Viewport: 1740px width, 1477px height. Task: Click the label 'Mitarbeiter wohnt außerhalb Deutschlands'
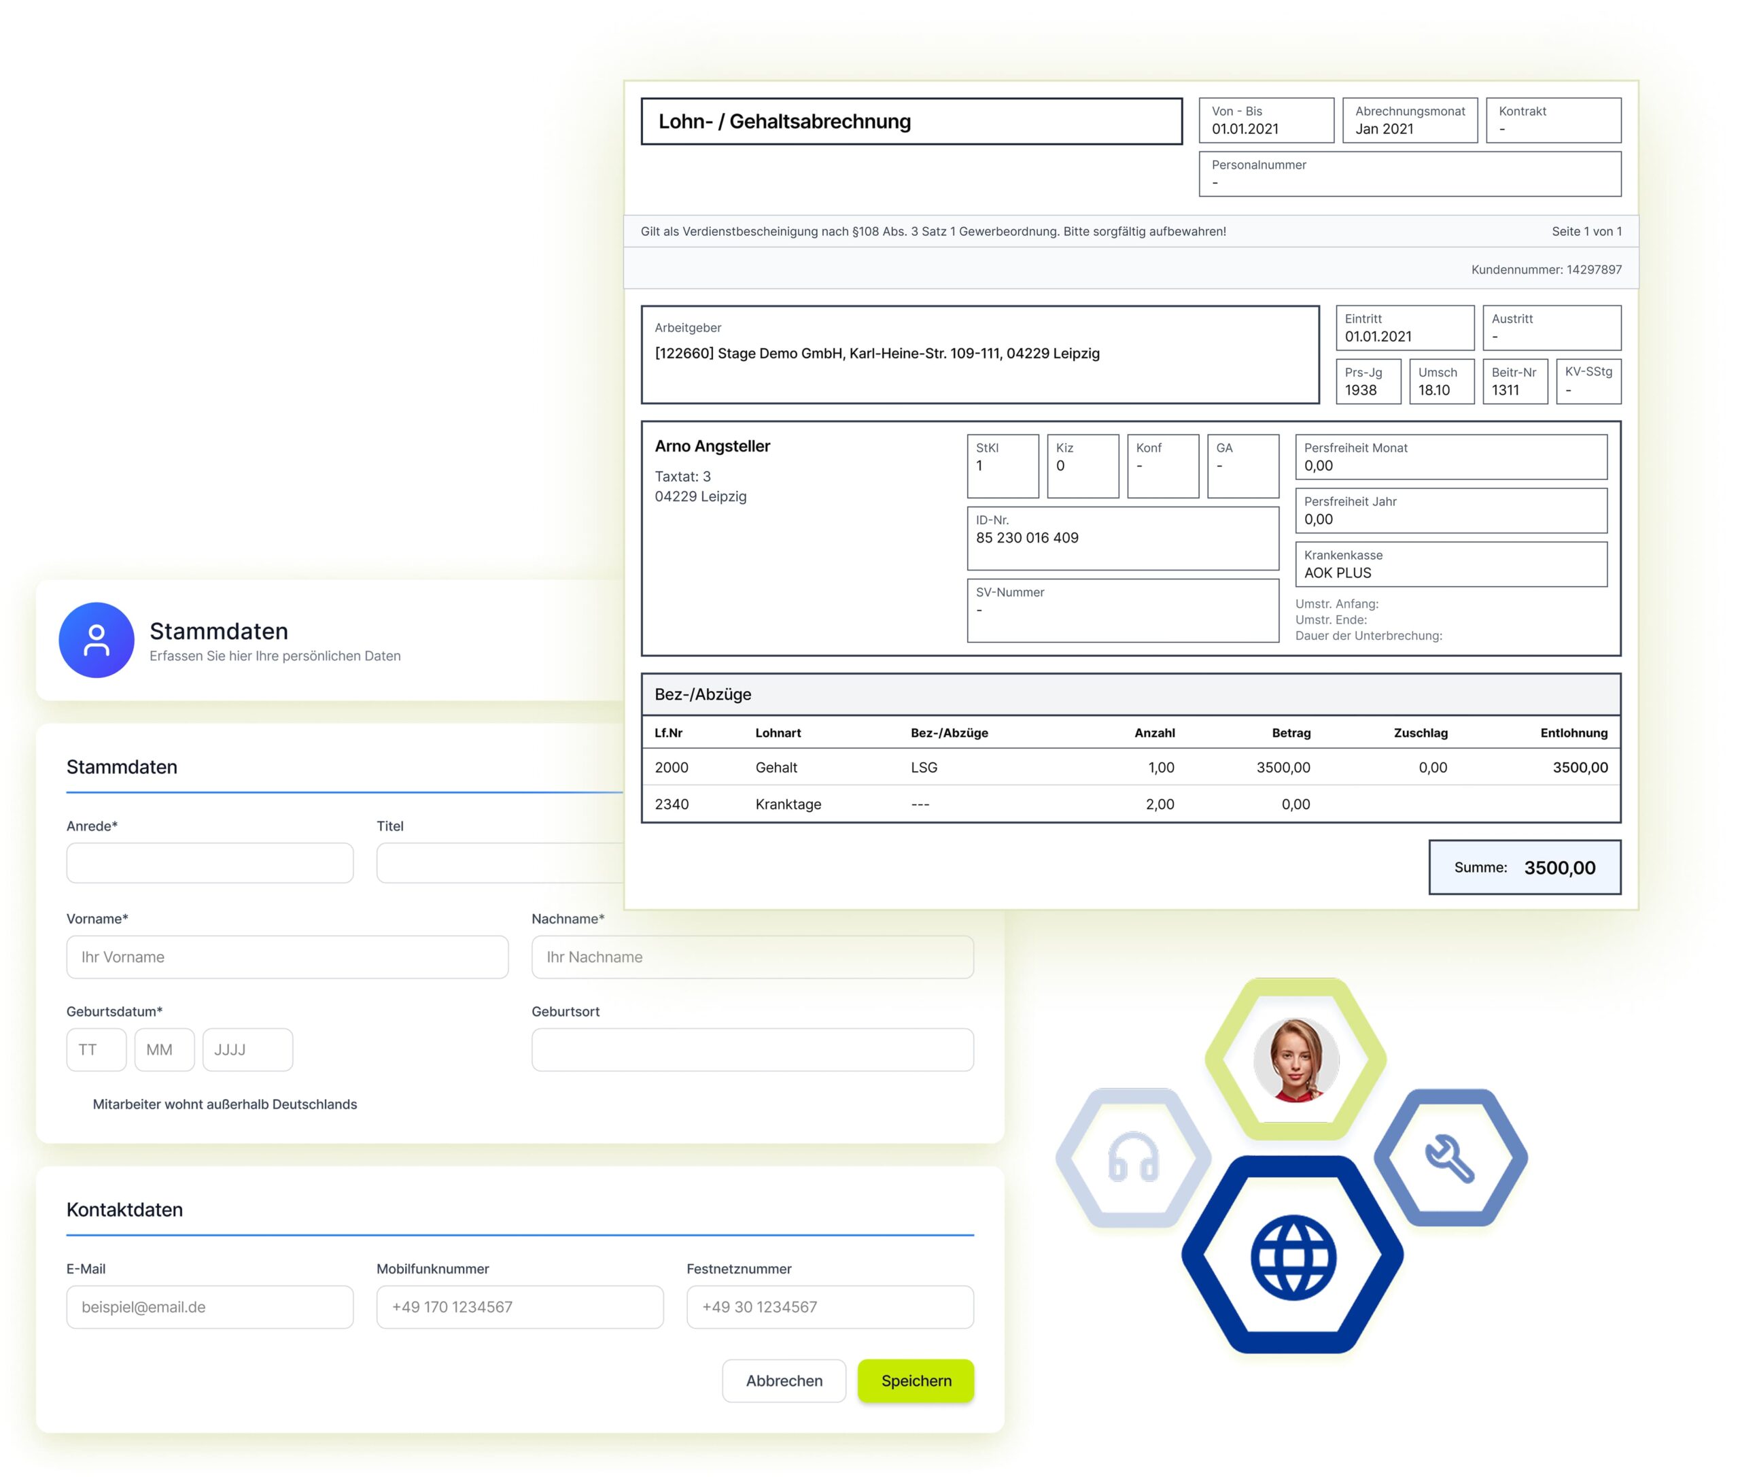[224, 1104]
